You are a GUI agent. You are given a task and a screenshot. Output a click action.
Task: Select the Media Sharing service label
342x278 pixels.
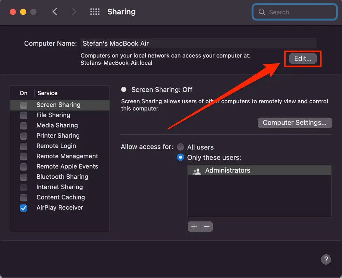tap(57, 125)
